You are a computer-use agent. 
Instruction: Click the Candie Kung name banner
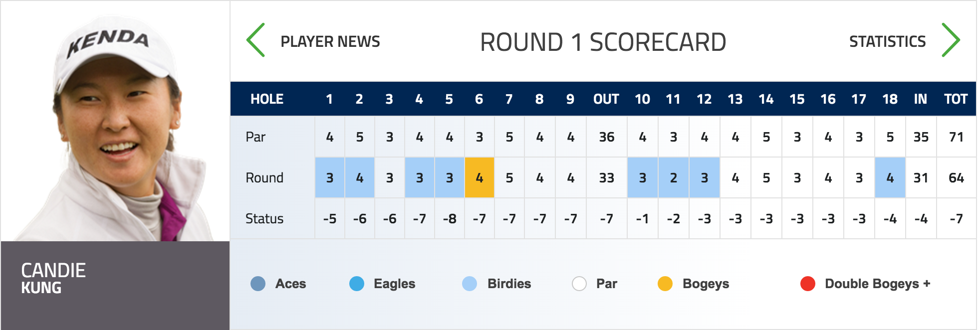(x=115, y=285)
